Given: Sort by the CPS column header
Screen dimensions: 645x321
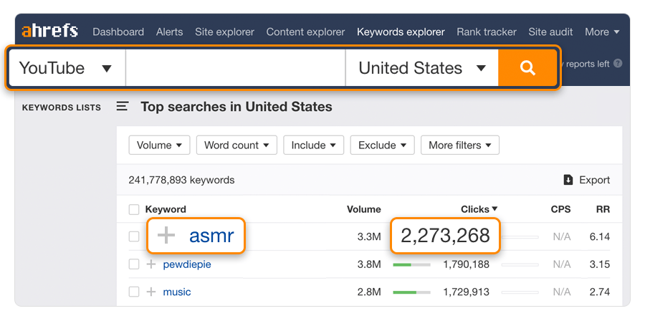Looking at the screenshot, I should tap(560, 209).
